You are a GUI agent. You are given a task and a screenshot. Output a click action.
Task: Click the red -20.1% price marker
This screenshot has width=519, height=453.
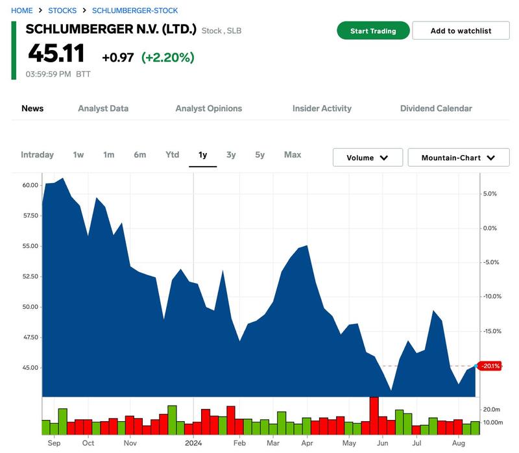pos(490,366)
